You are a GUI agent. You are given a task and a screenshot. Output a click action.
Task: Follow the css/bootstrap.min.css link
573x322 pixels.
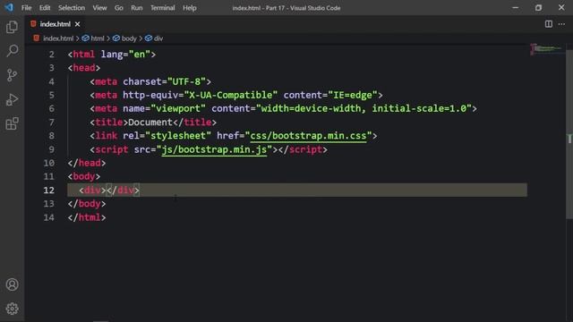tap(308, 136)
